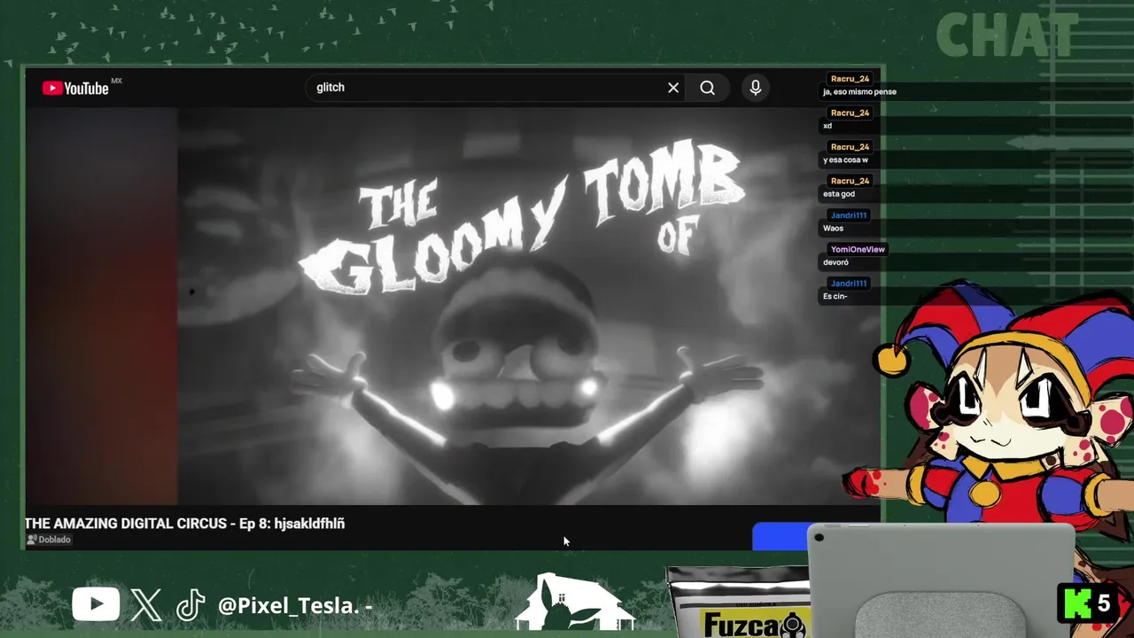
Task: Click the magnifying glass search button
Action: point(707,88)
